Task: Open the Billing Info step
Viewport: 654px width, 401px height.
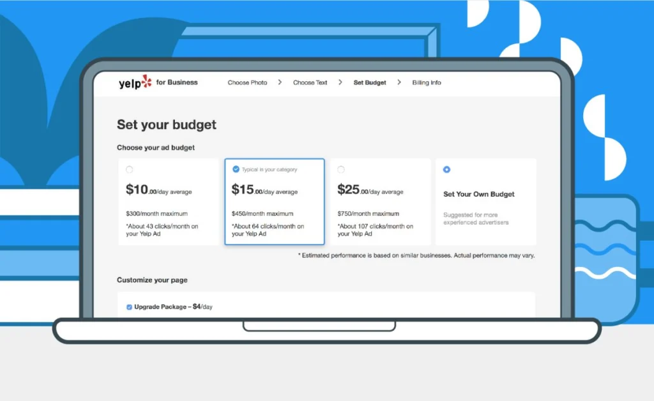Action: point(426,82)
